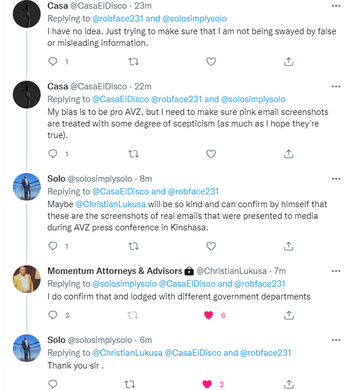Reply to Momentum Attorneys tweet with 3 replies
348x390 pixels.
click(x=53, y=315)
